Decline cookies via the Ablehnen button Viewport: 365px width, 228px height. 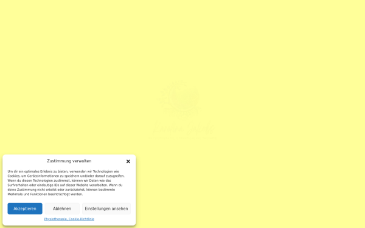[62, 209]
